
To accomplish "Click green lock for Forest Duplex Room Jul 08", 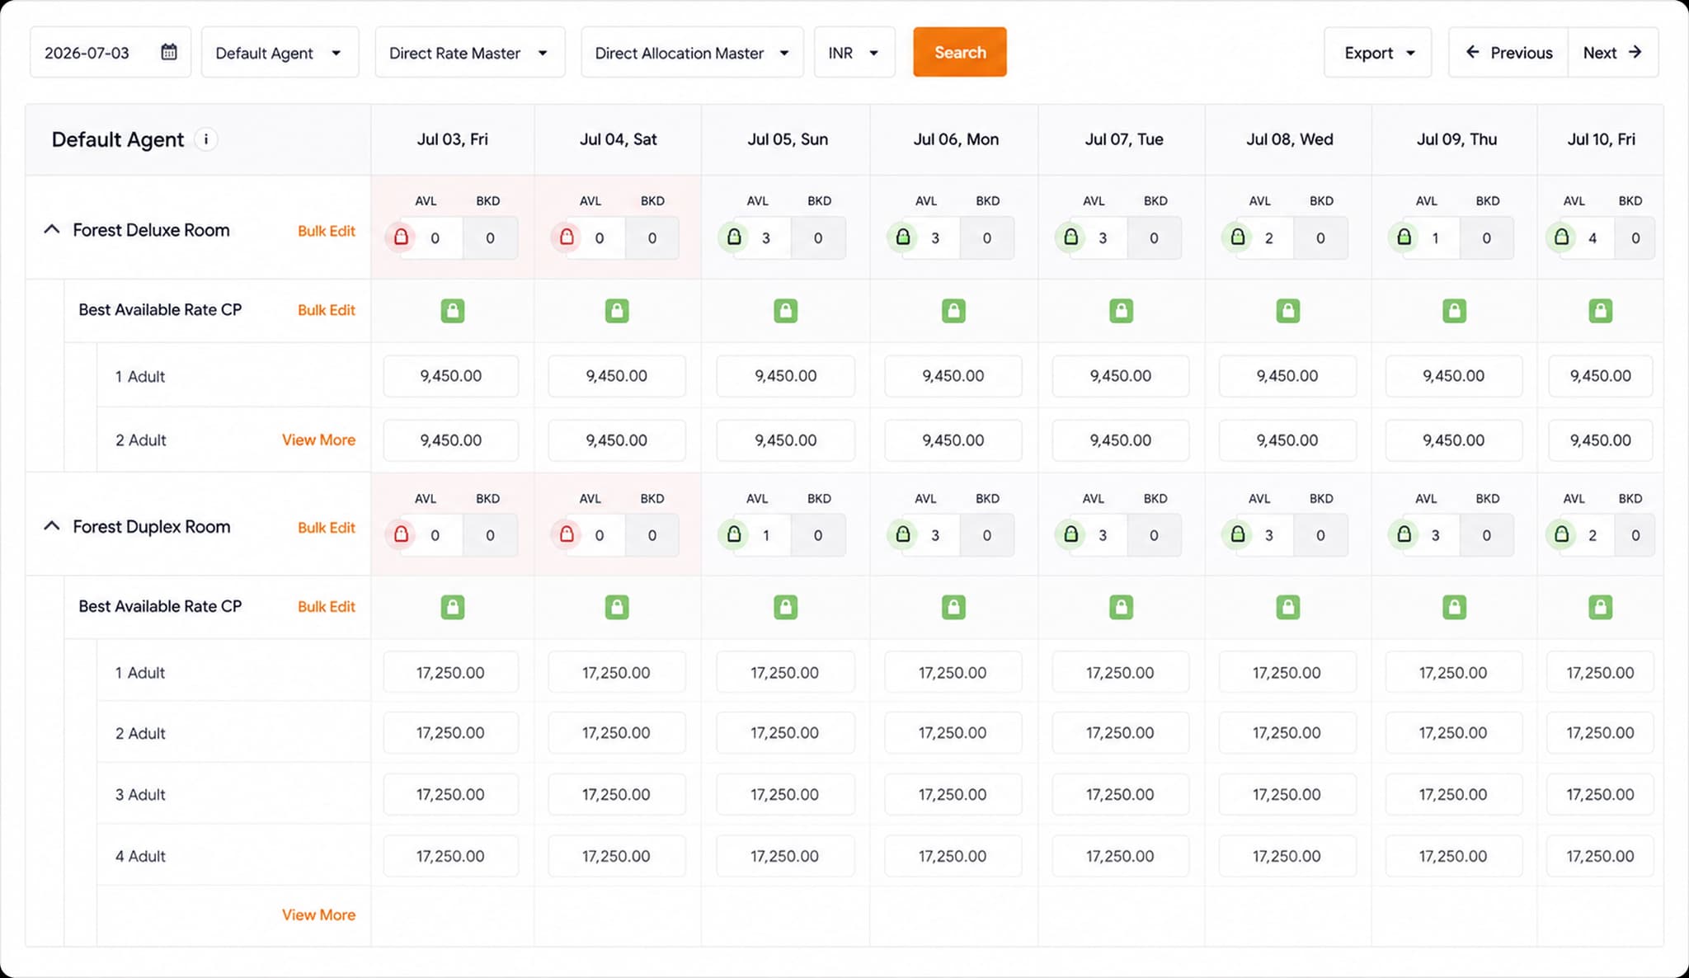I will (1237, 534).
